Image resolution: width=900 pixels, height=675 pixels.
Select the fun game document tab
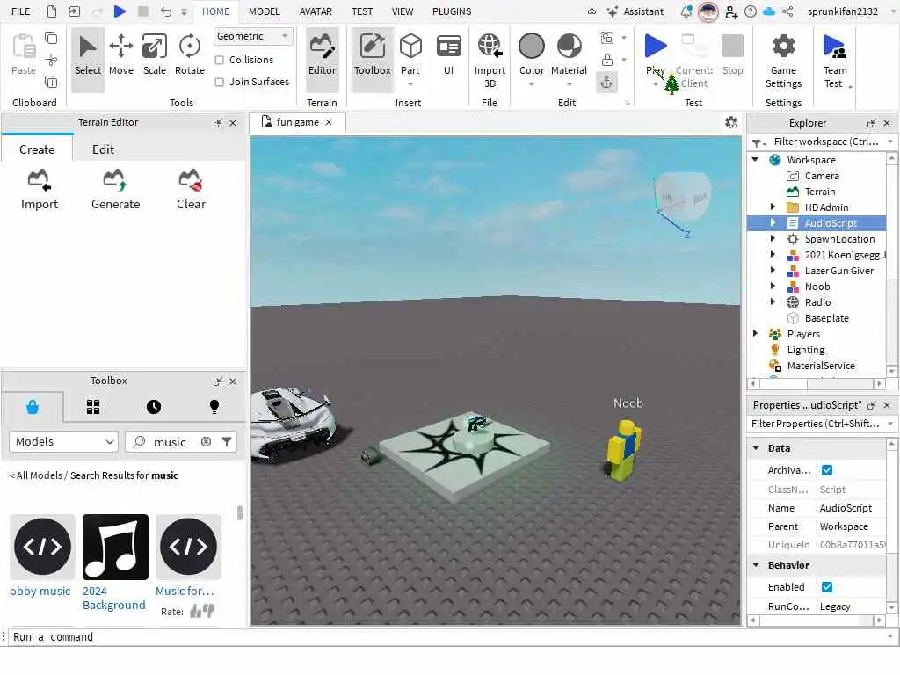(297, 122)
